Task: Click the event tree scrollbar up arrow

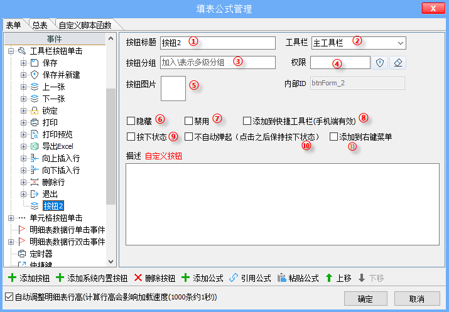Action: tap(111, 38)
